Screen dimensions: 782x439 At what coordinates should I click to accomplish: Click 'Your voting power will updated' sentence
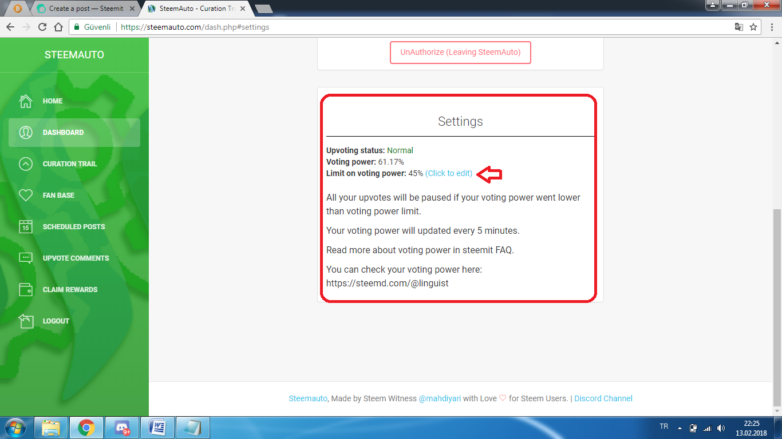pyautogui.click(x=422, y=231)
